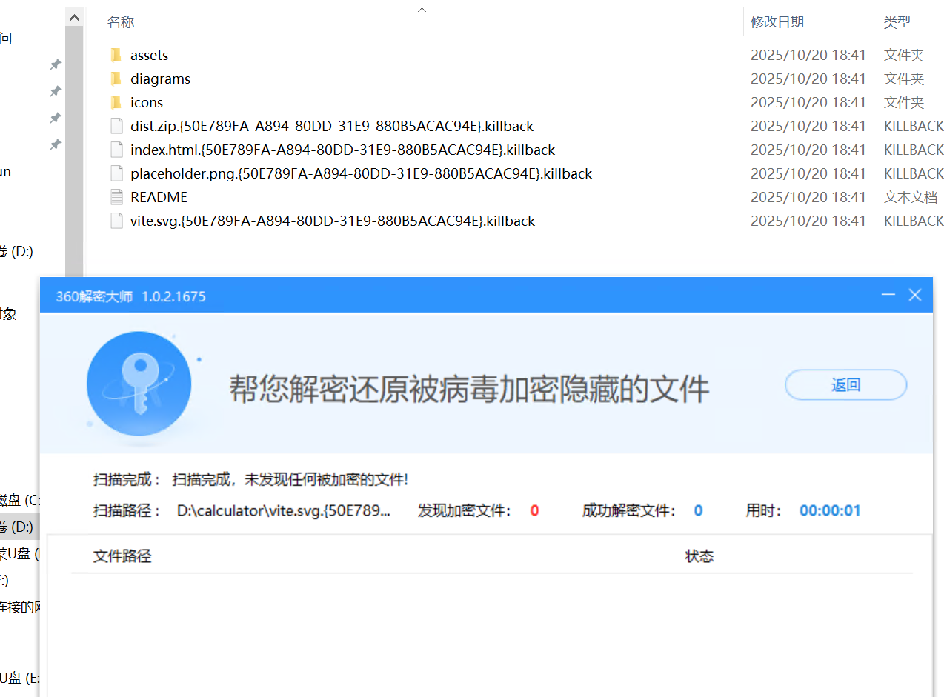Select the diagrams folder icon
This screenshot has width=944, height=697.
click(116, 79)
